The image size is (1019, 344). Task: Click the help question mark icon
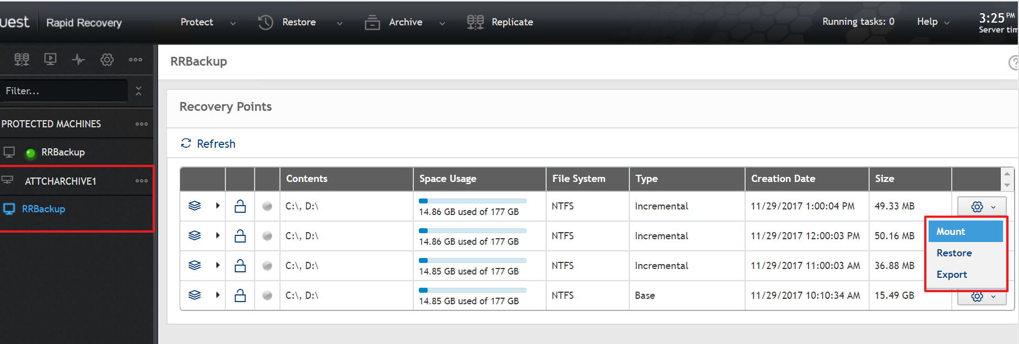coord(1013,63)
